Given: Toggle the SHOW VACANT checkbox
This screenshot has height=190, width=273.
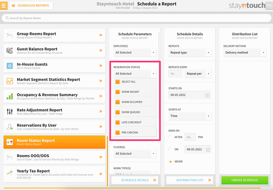Looking at the screenshot, I should (118, 92).
